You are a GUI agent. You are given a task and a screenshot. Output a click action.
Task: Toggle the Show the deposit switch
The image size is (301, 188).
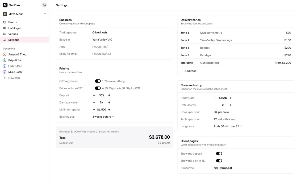[x=219, y=153]
